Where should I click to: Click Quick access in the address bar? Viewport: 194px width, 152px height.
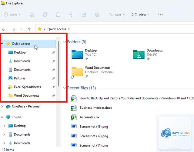pos(57,29)
